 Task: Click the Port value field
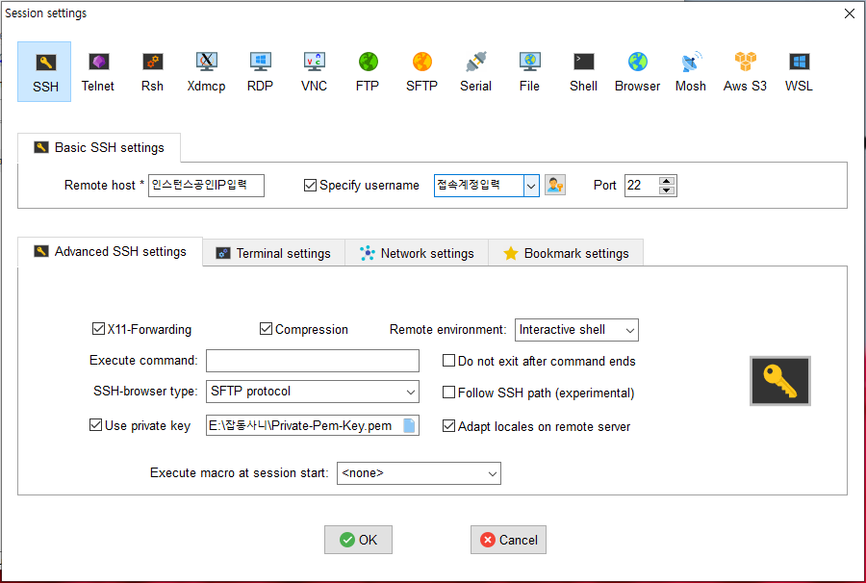tap(642, 186)
